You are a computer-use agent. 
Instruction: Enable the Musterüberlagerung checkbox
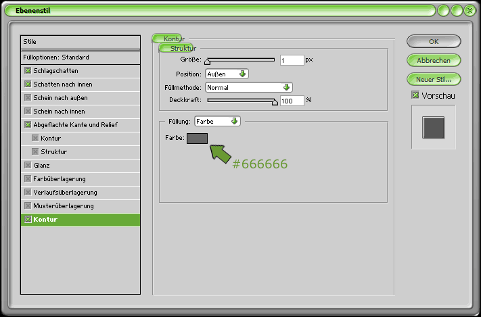[x=28, y=205]
